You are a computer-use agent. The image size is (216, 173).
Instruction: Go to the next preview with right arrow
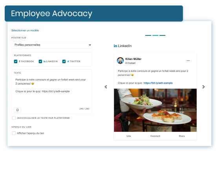(203, 87)
